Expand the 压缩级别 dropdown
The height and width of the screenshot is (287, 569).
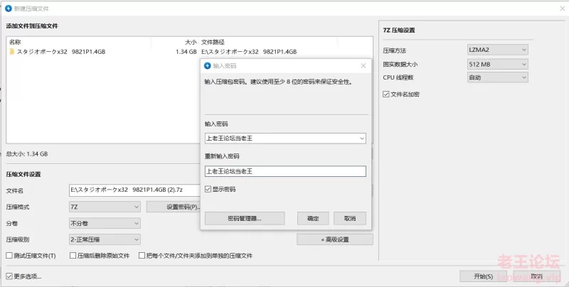(x=136, y=239)
